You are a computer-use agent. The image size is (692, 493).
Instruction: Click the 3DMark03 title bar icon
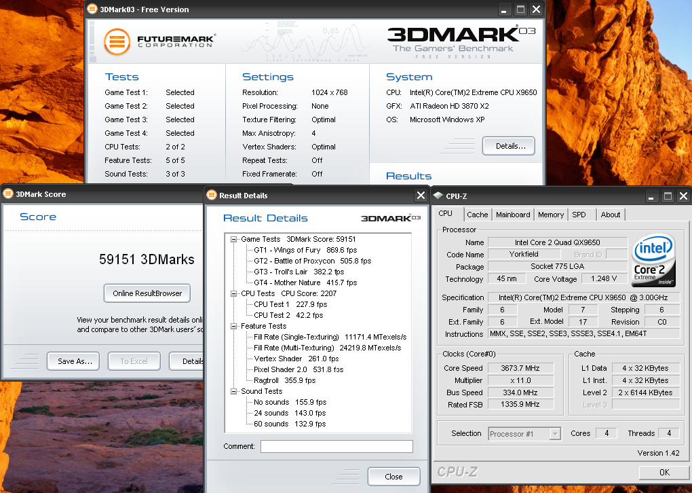[x=92, y=9]
